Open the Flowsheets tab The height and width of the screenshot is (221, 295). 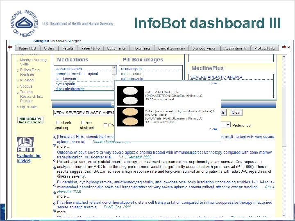pyautogui.click(x=141, y=48)
